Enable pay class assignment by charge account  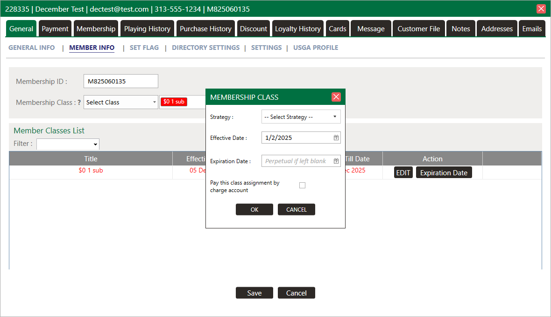point(302,186)
